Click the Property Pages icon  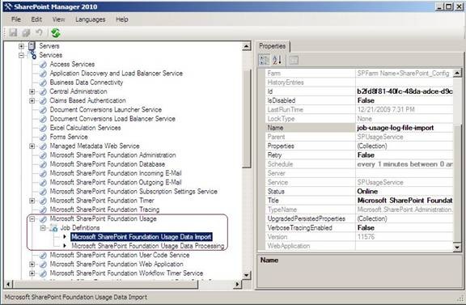(x=294, y=60)
